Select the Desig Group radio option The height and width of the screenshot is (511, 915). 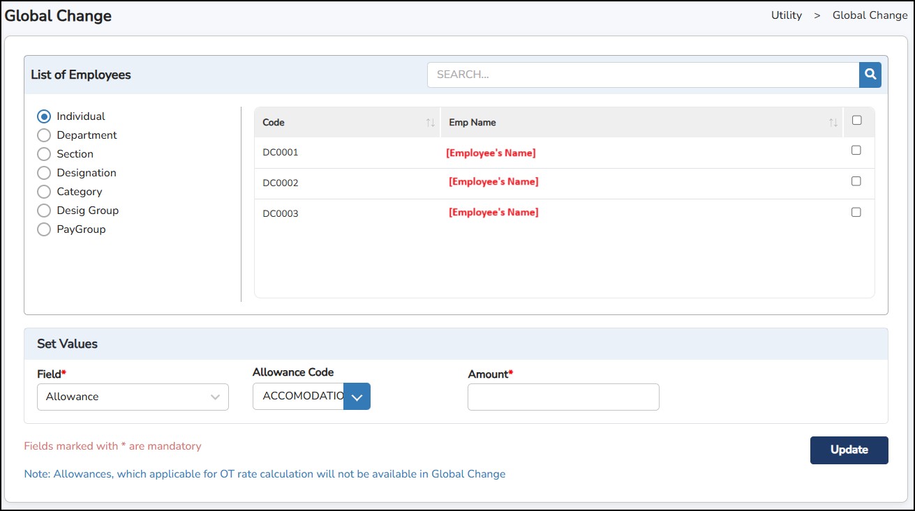(44, 211)
